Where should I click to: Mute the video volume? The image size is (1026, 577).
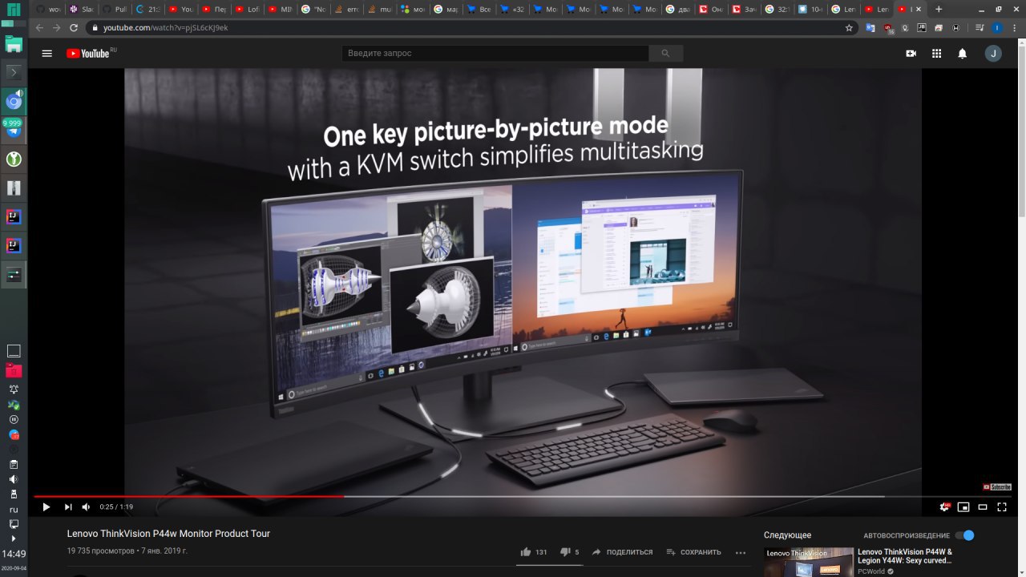(86, 506)
